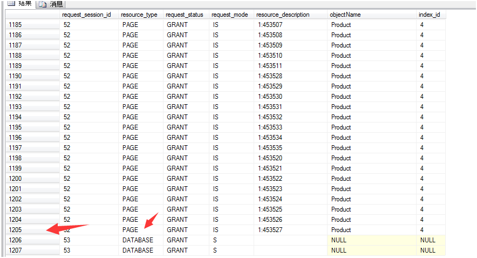
Task: Click resource description cell 1:453510
Action: [x=290, y=56]
